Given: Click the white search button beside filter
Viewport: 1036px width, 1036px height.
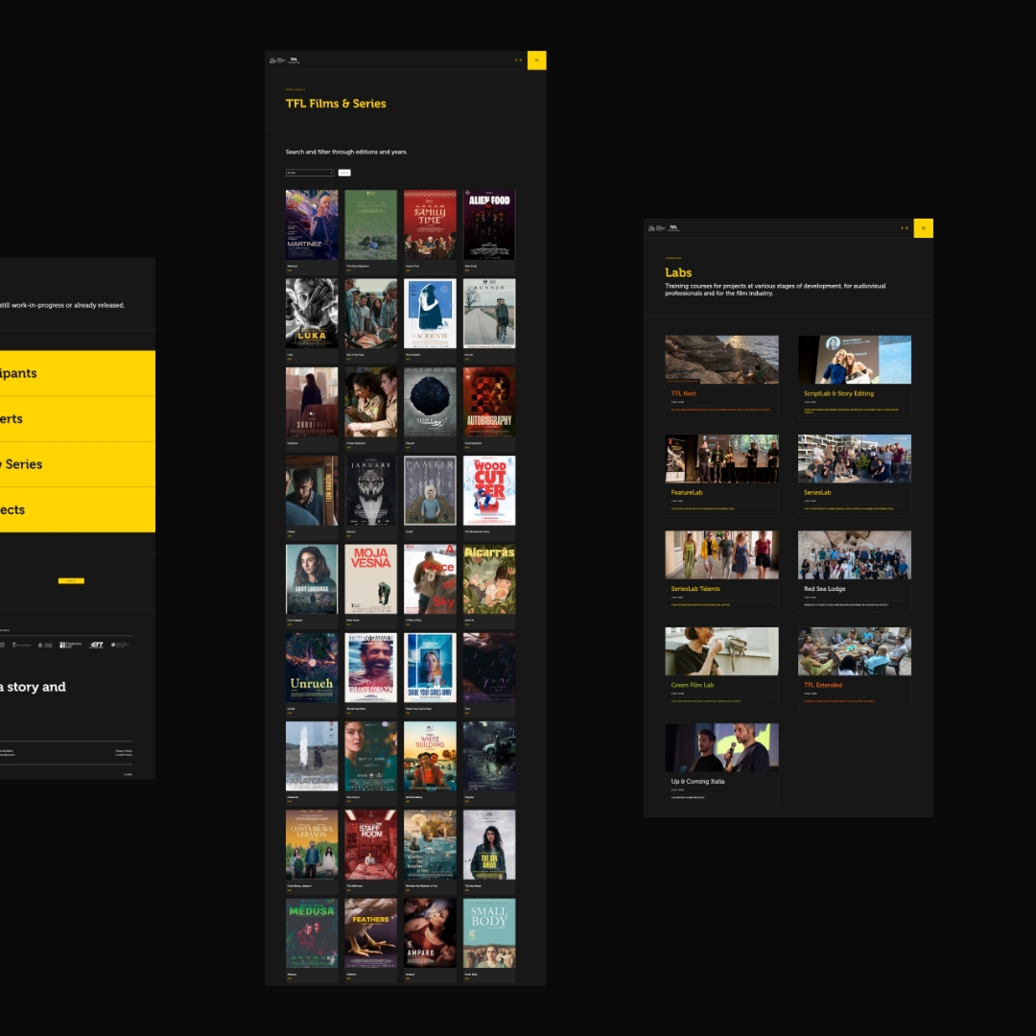Looking at the screenshot, I should 344,173.
